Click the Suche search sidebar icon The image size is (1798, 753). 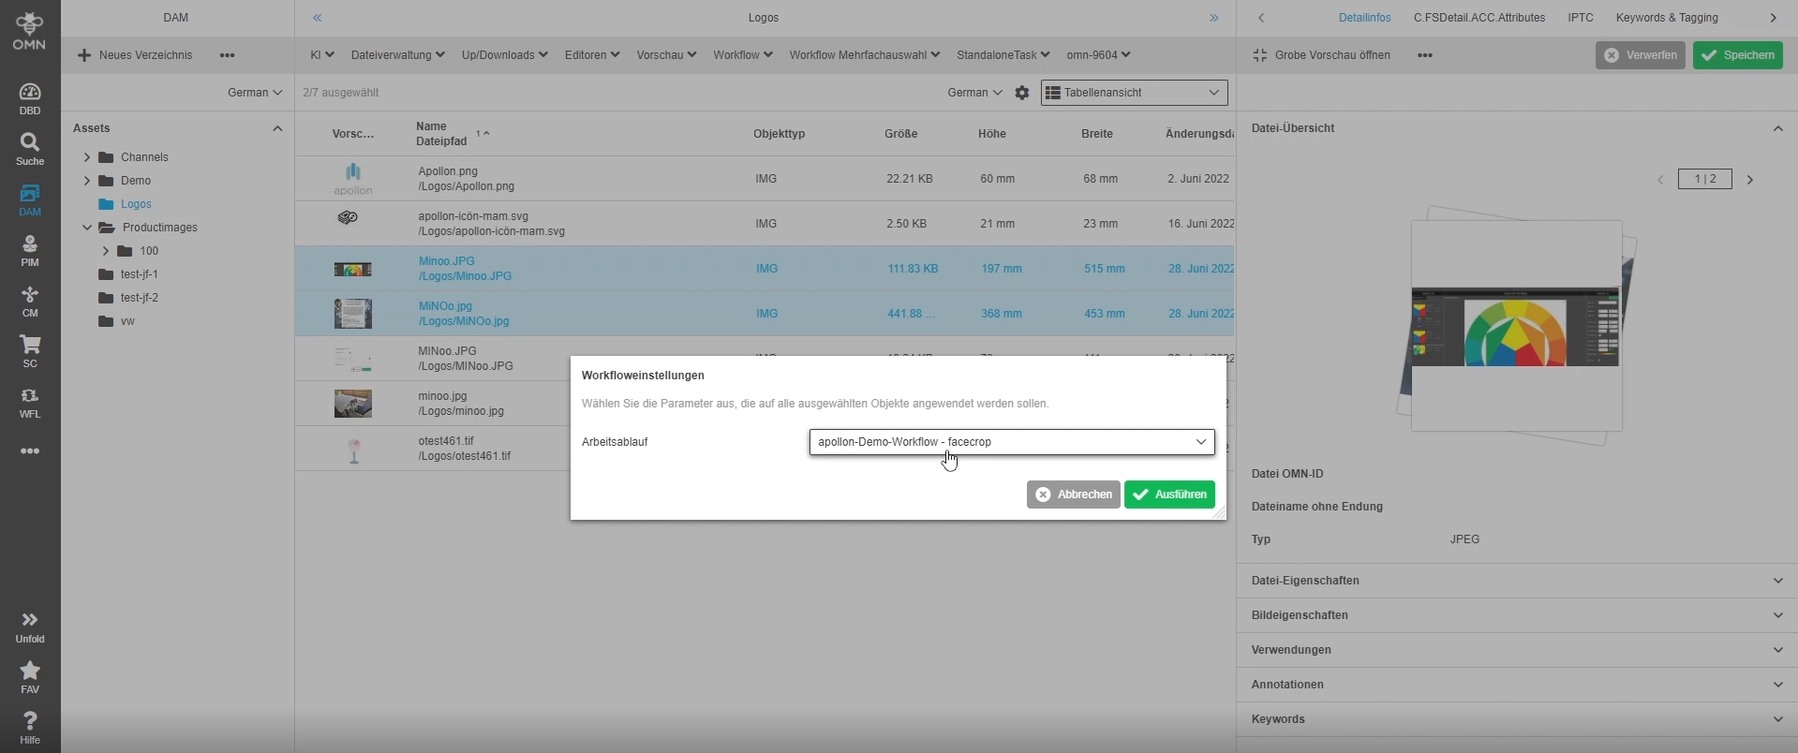30,149
